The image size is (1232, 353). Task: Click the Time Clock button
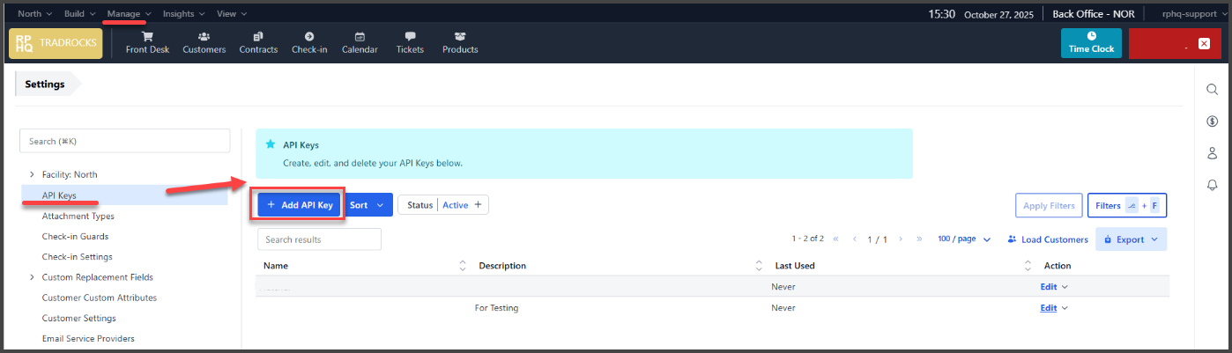click(1091, 42)
